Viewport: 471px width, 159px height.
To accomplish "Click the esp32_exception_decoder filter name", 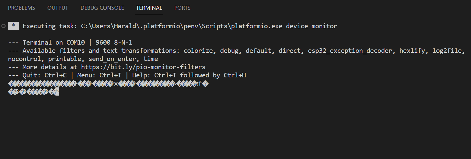I will pyautogui.click(x=350, y=51).
